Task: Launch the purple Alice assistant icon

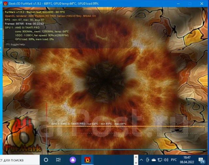Action: [x=73, y=160]
